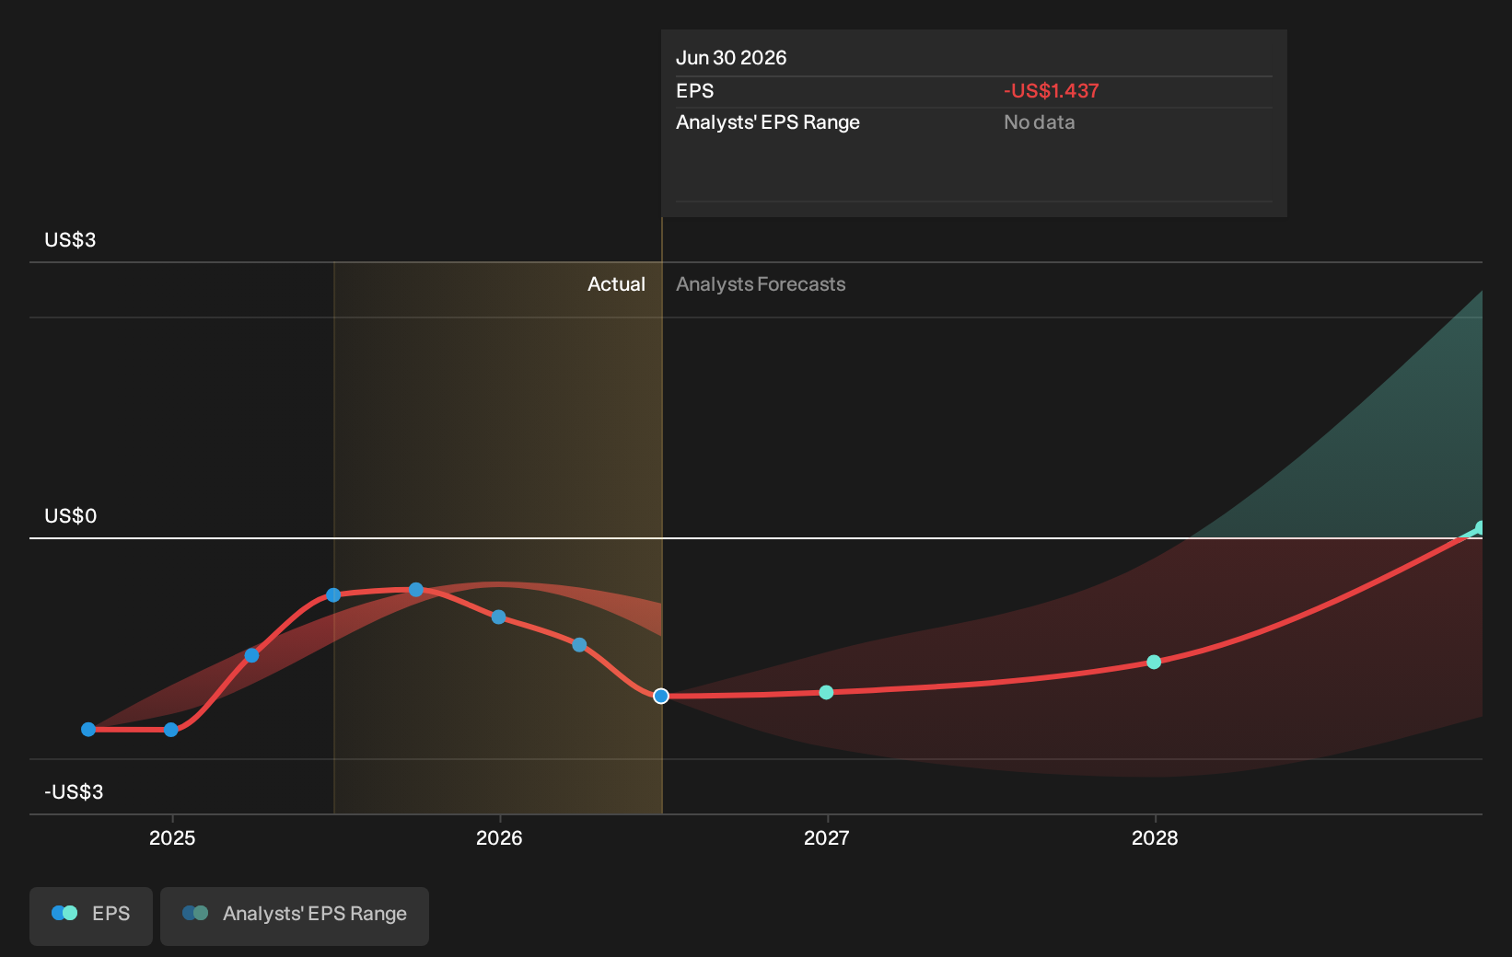This screenshot has width=1512, height=957.
Task: Select the EPS data point above 2025 tick
Action: click(171, 730)
